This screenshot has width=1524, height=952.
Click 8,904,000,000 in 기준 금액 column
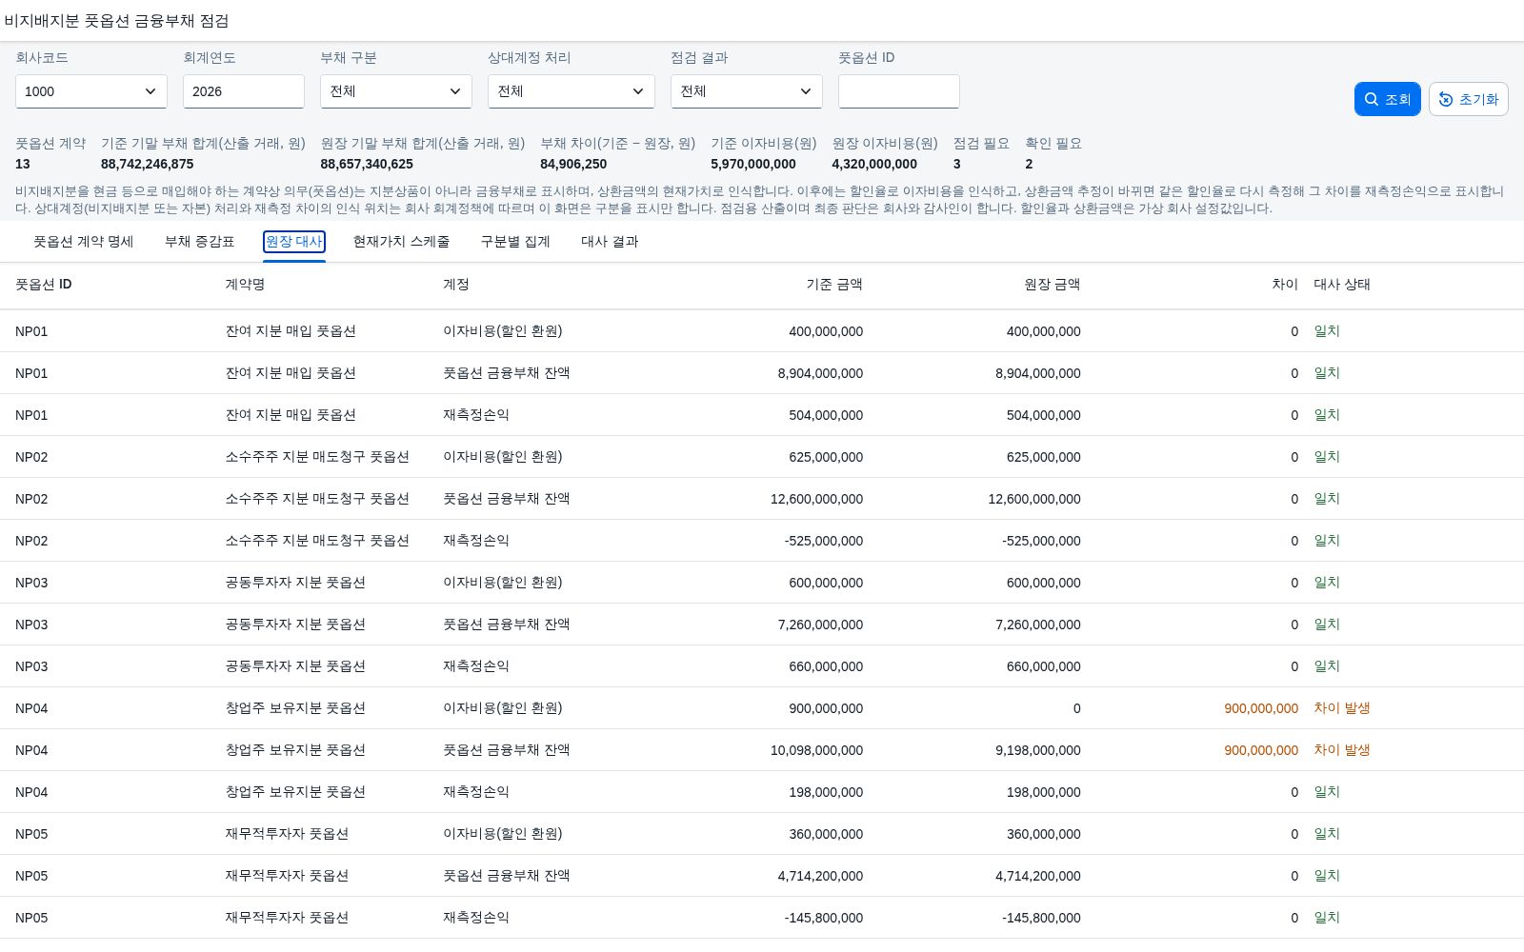(820, 373)
